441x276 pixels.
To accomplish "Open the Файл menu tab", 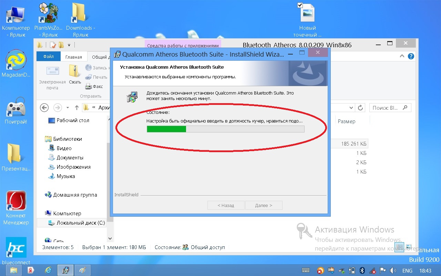I will (49, 57).
